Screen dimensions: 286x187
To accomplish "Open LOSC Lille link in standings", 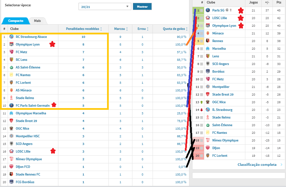I will [220, 18].
